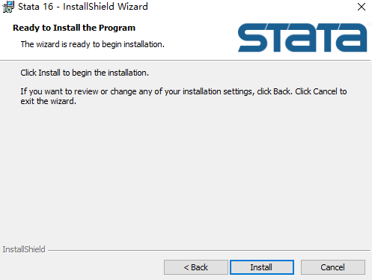Click the divider line under the header banner
This screenshot has height=280, width=372.
pyautogui.click(x=186, y=60)
